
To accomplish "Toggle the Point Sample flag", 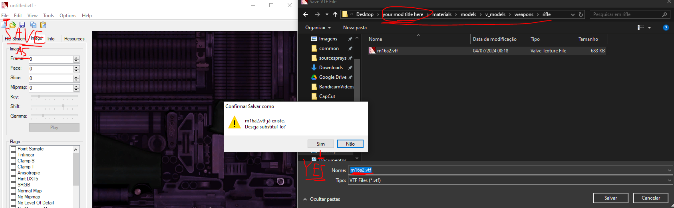I will click(x=13, y=149).
